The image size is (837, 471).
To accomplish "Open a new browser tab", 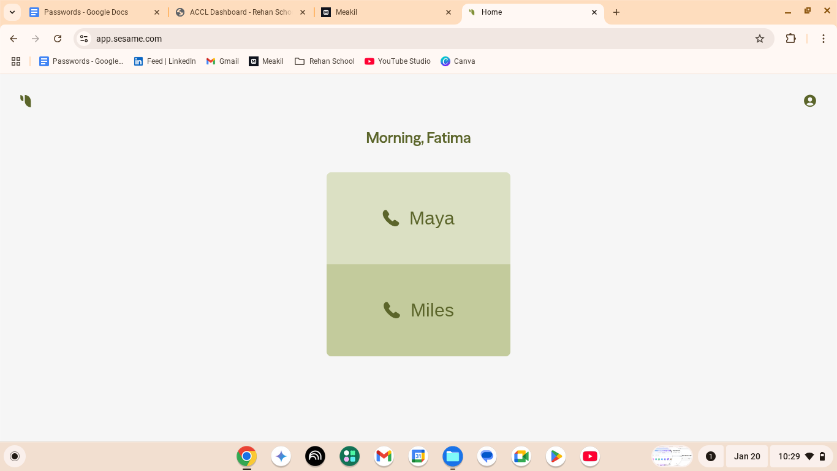I will (616, 12).
